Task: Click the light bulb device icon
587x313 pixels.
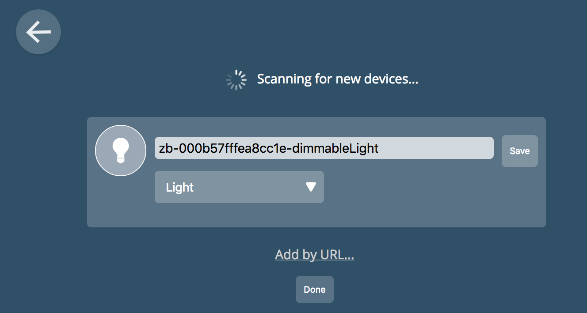Action: click(121, 151)
